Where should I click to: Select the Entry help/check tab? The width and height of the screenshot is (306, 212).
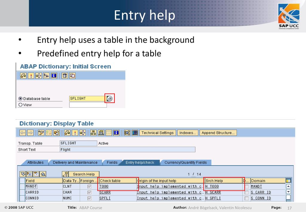[140, 163]
